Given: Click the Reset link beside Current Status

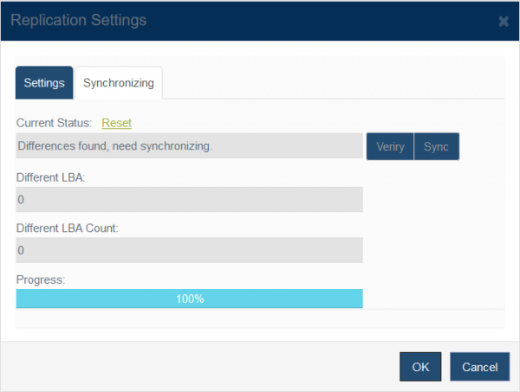Looking at the screenshot, I should pyautogui.click(x=116, y=123).
